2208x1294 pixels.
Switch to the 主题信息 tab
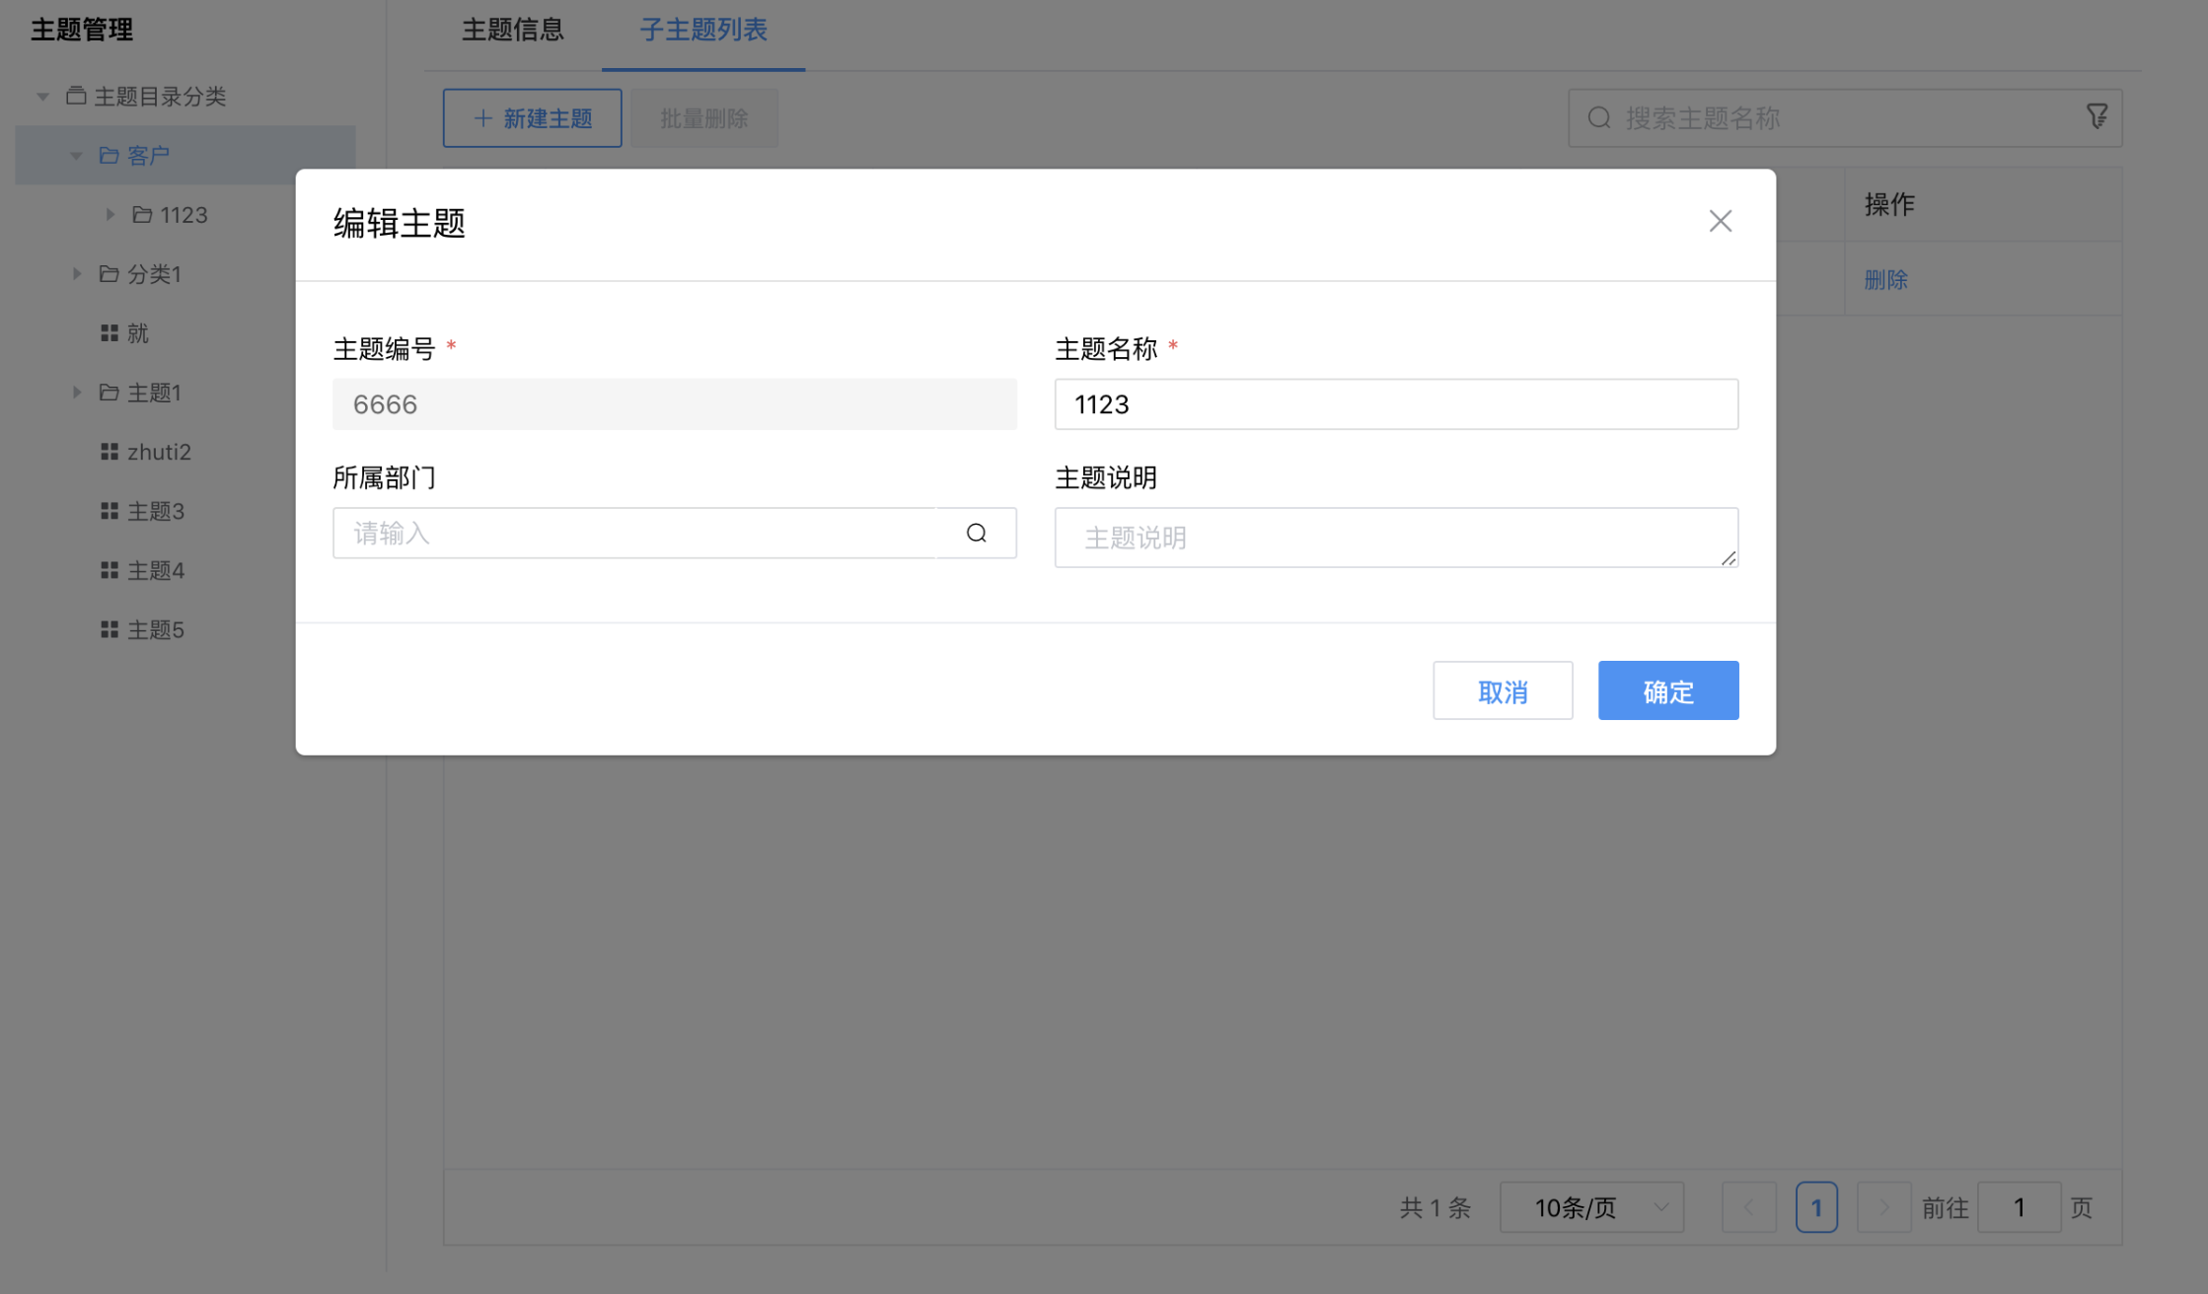point(512,31)
